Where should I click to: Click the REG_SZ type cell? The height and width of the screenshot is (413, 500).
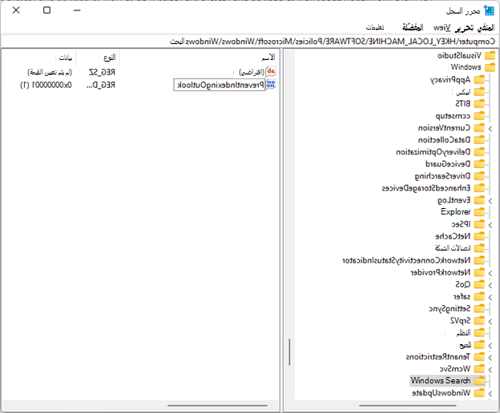102,72
